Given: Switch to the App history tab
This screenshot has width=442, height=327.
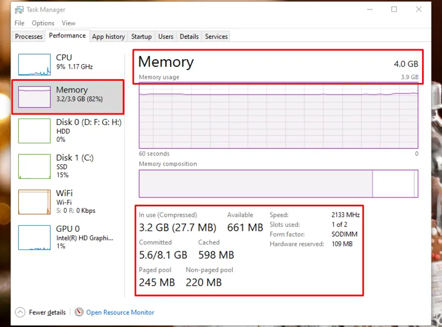Looking at the screenshot, I should tap(108, 37).
